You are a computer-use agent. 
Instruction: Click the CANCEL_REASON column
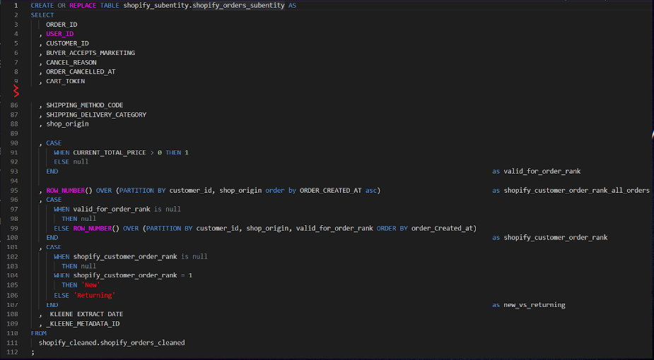tap(71, 62)
